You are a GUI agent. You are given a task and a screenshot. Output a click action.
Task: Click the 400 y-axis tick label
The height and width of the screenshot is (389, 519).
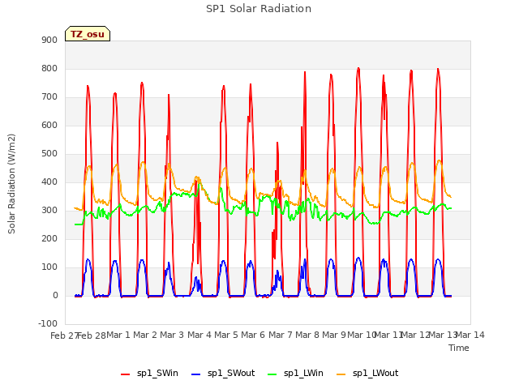(x=49, y=182)
